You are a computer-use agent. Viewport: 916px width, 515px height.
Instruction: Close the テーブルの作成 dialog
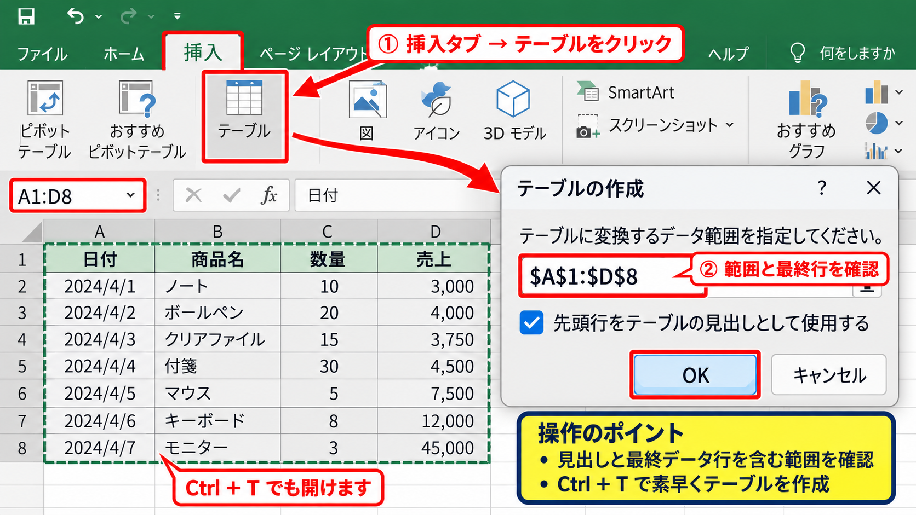click(874, 188)
